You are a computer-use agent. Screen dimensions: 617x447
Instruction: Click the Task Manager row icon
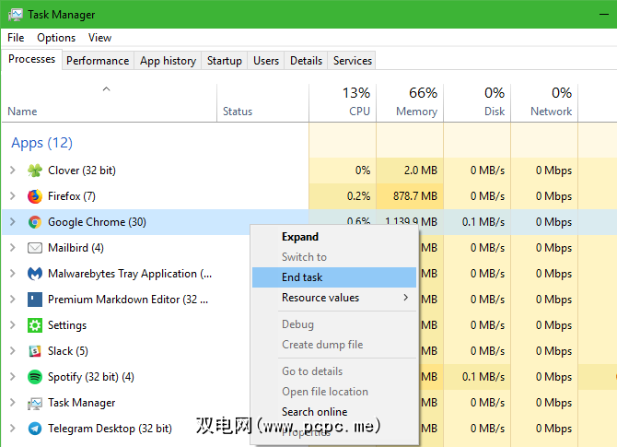pyautogui.click(x=35, y=404)
